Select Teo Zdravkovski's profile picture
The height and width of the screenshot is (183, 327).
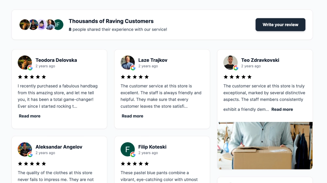231,62
